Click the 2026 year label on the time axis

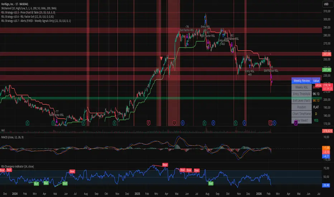pyautogui.click(x=259, y=194)
